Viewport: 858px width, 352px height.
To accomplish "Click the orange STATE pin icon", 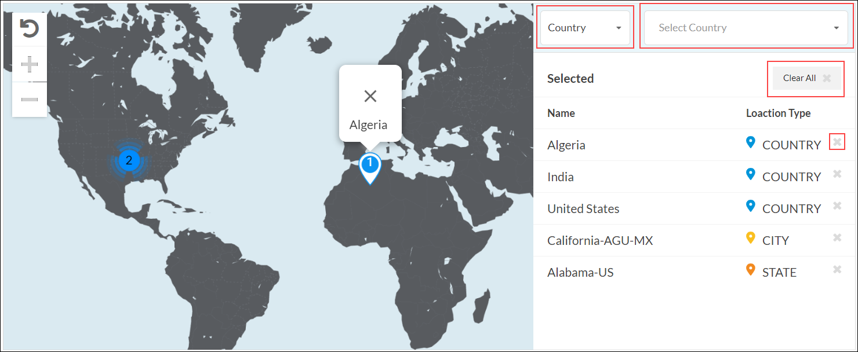I will tap(751, 269).
